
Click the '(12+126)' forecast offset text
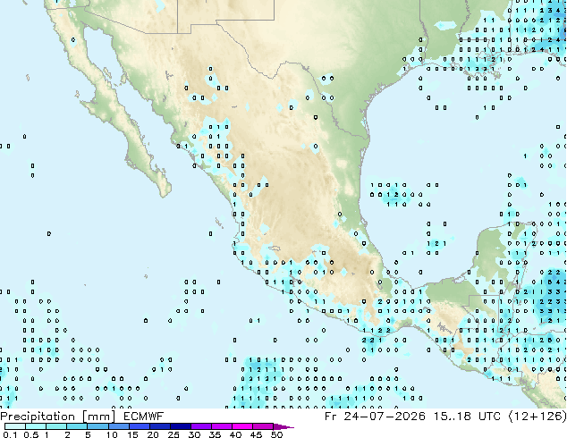(x=537, y=417)
